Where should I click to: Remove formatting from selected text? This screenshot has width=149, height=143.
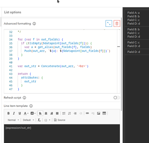[39, 120]
